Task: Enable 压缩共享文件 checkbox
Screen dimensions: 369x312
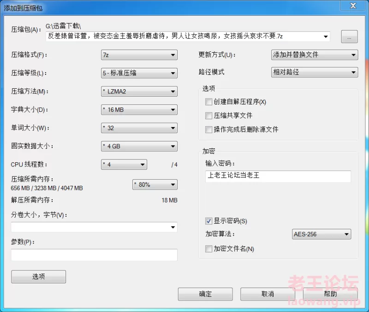Action: coord(208,116)
